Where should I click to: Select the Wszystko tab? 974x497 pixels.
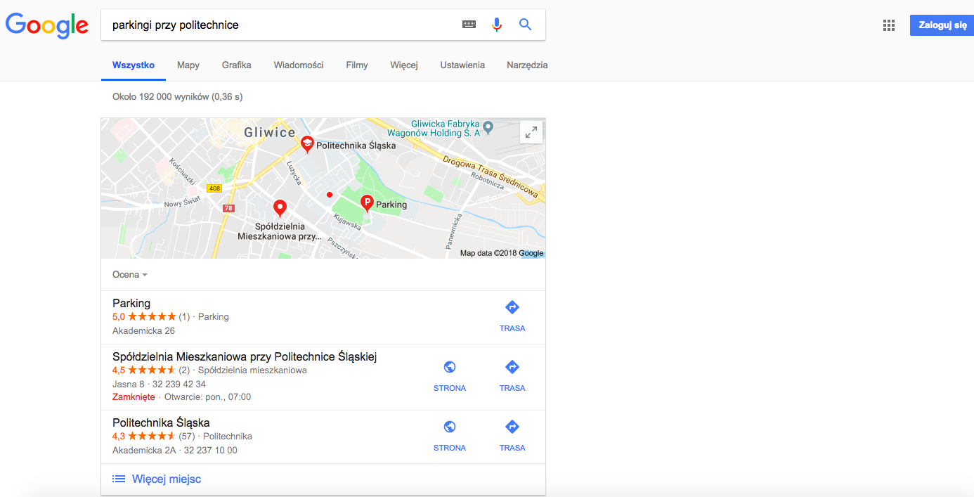coord(134,65)
